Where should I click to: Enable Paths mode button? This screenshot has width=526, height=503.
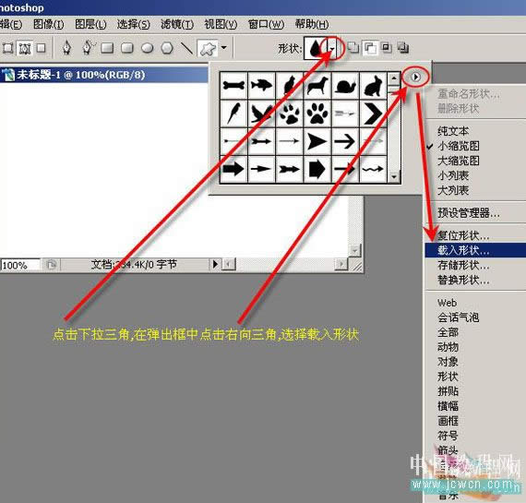[x=25, y=48]
